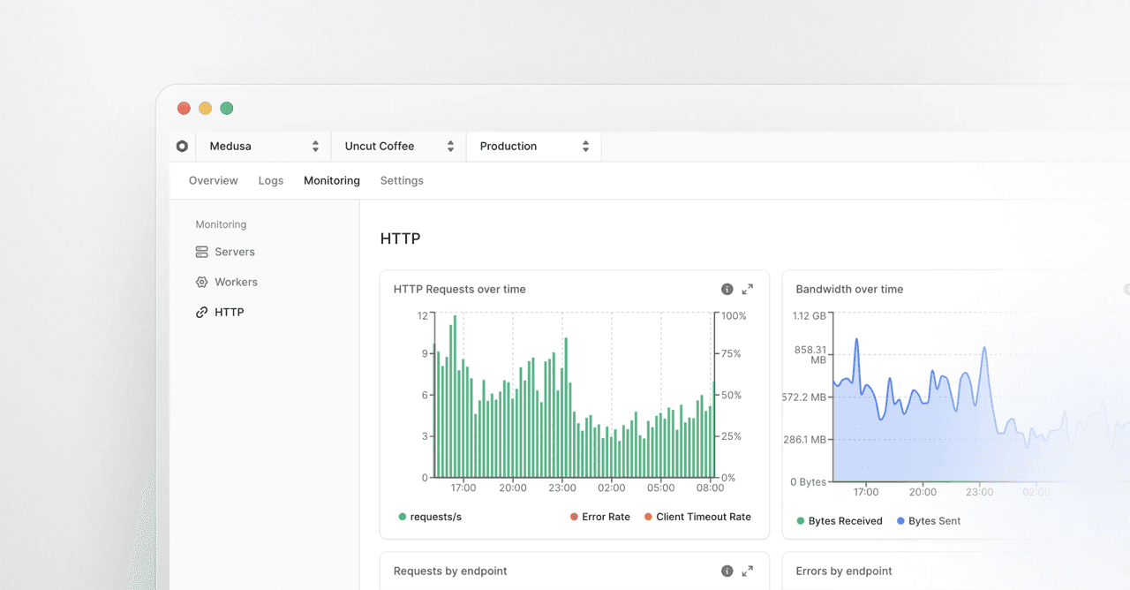Show info for Requests by endpoint
Image resolution: width=1130 pixels, height=590 pixels.
727,571
